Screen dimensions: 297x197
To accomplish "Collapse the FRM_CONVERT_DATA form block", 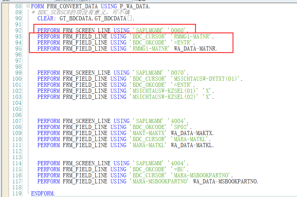I will (x=27, y=6).
